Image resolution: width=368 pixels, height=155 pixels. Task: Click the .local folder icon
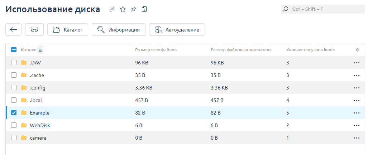[x=24, y=100]
